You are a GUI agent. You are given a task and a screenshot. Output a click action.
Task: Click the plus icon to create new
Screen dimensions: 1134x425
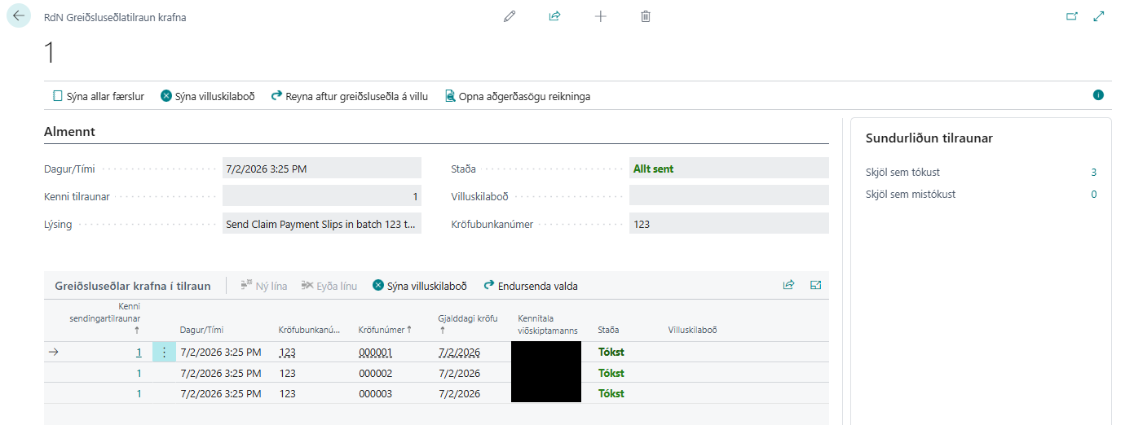coord(601,16)
